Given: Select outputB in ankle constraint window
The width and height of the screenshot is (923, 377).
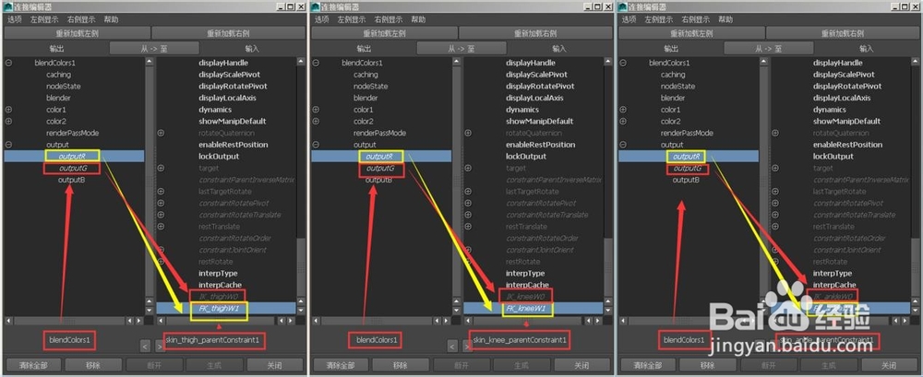Looking at the screenshot, I should pyautogui.click(x=686, y=180).
